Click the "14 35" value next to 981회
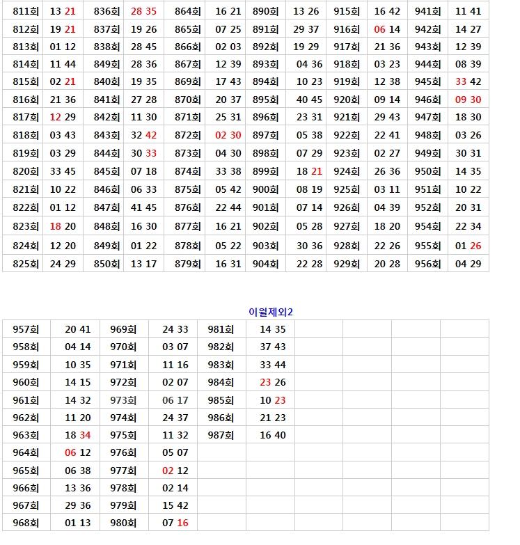520x545 pixels. (x=272, y=330)
